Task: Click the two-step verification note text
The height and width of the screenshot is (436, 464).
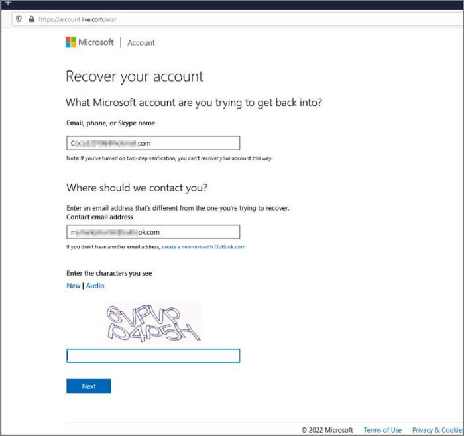Action: 169,158
